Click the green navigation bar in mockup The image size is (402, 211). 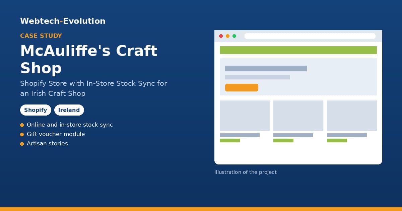298,50
